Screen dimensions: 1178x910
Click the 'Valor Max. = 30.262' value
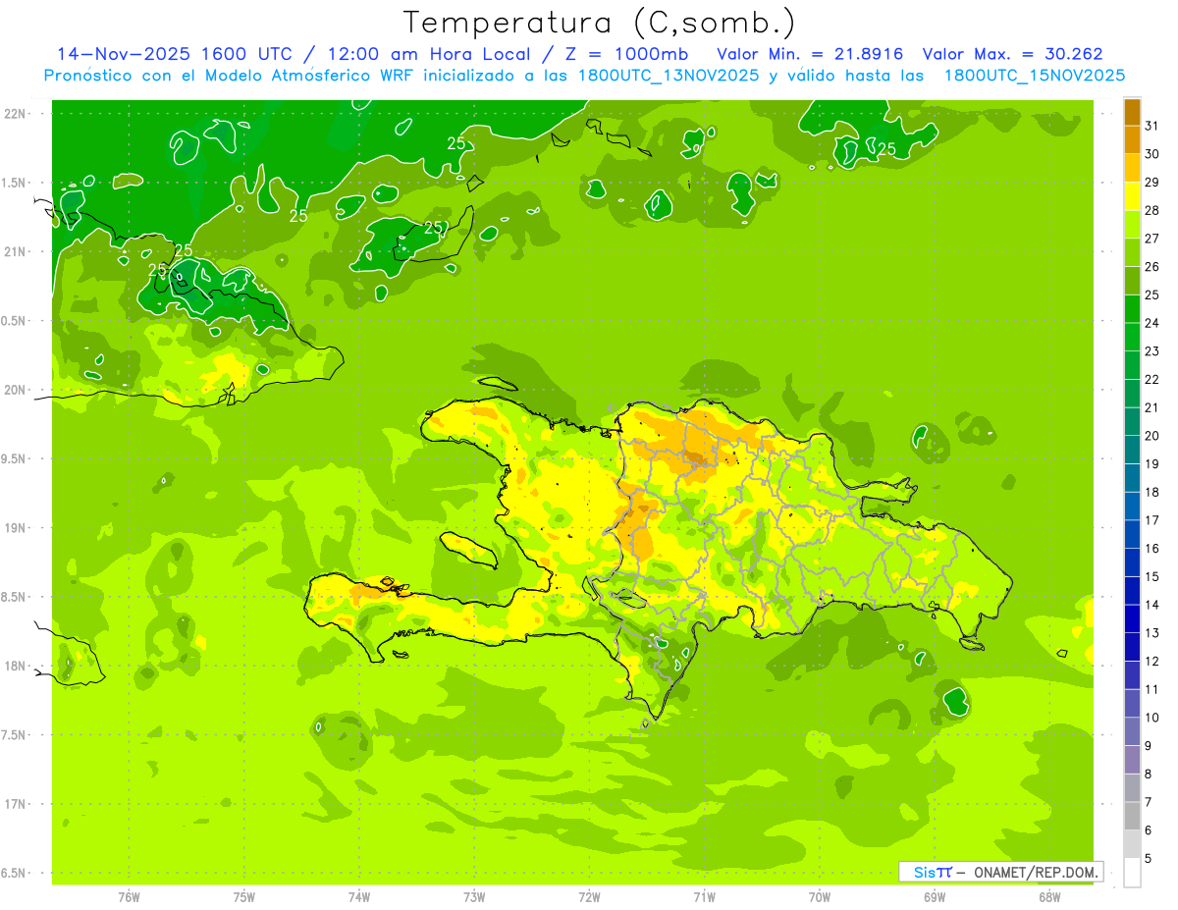coord(1012,54)
